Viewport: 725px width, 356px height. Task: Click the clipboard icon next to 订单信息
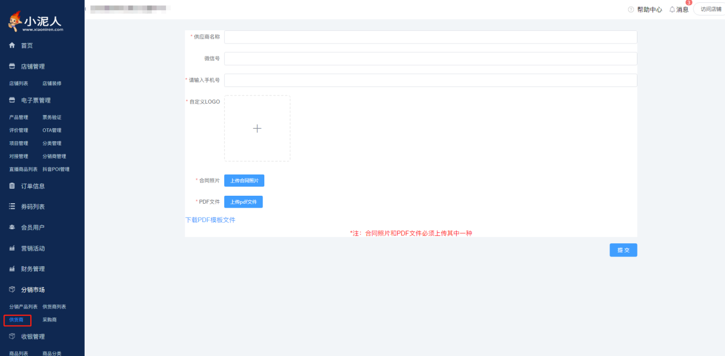pos(11,186)
